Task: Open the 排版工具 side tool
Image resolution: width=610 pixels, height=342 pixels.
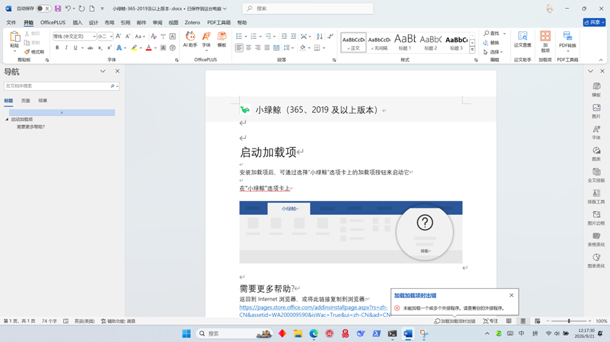Action: [x=596, y=197]
